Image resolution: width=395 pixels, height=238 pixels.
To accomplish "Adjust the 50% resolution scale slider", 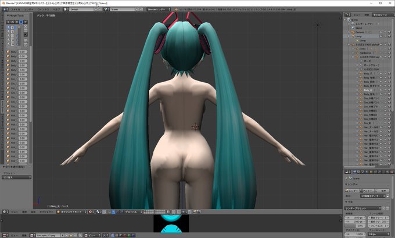I will tap(355, 226).
